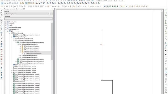Click into the Значение input field
The image size is (168, 94).
(29, 19)
